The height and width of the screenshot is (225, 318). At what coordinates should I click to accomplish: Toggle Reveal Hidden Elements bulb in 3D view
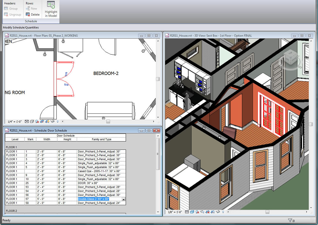[x=223, y=212]
